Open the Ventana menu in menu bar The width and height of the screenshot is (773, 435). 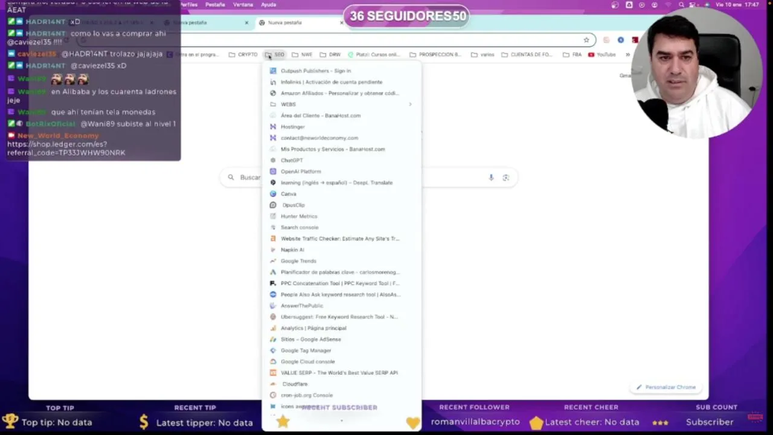(243, 5)
